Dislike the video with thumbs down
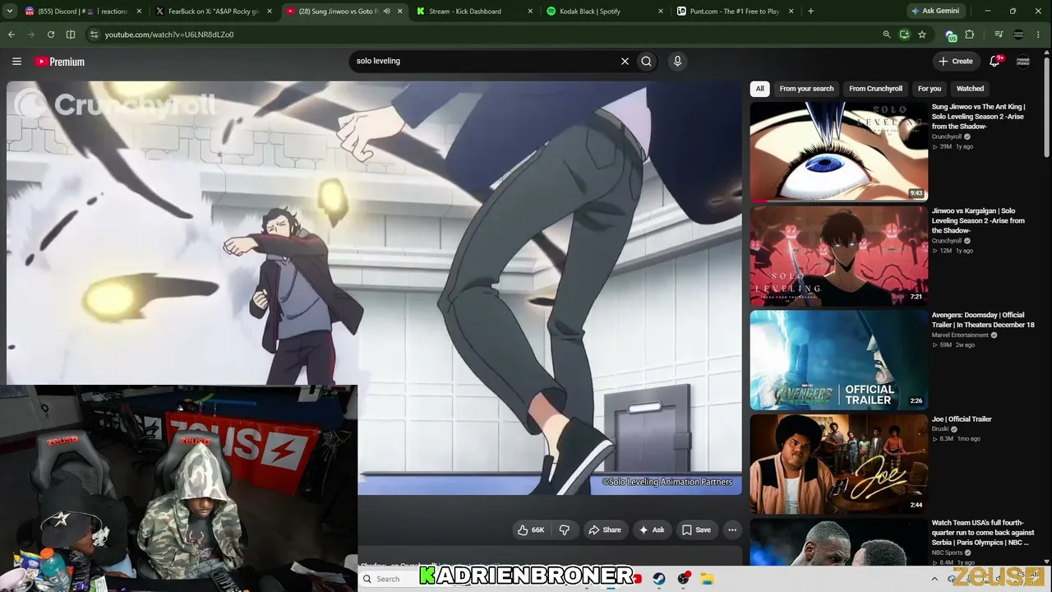 [x=565, y=530]
